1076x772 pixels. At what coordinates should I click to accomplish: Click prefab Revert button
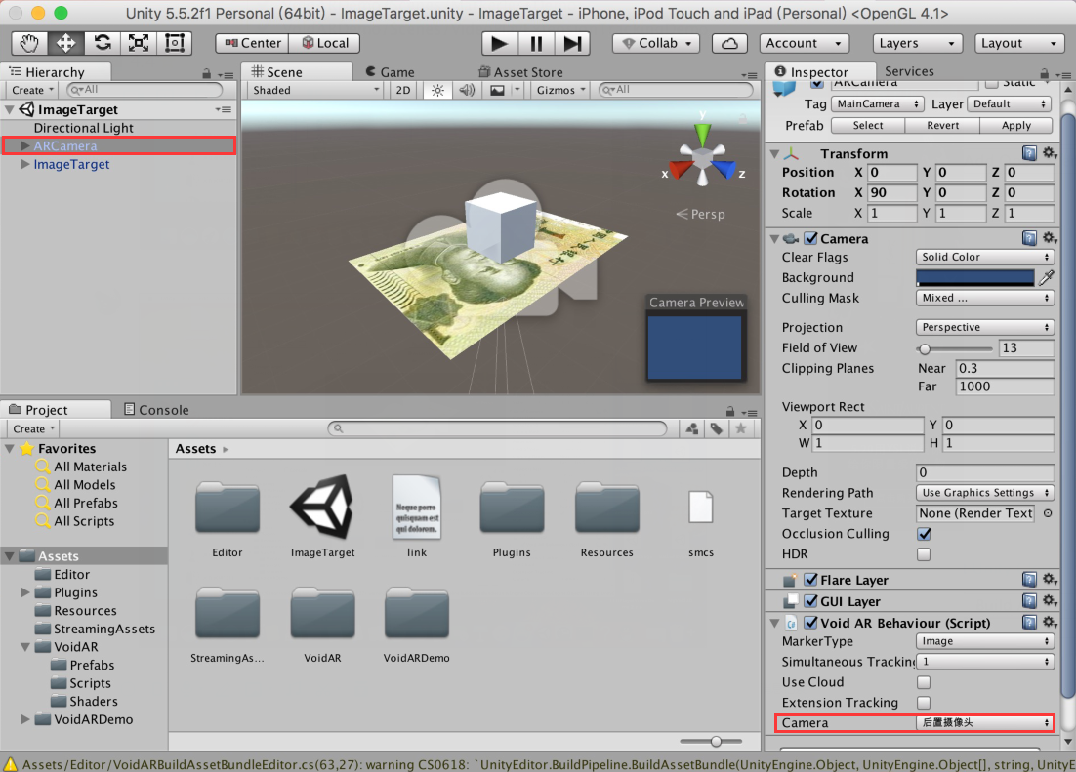943,125
